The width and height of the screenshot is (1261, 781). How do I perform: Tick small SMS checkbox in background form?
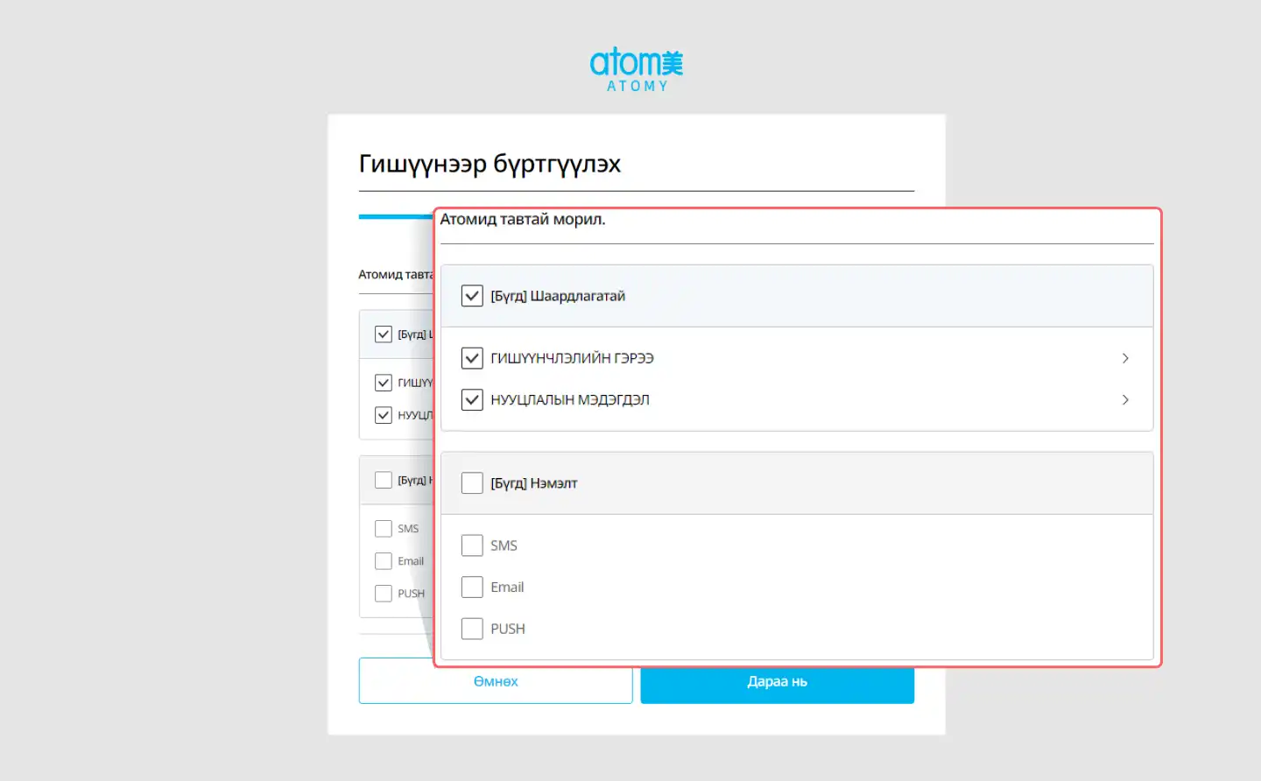click(384, 529)
